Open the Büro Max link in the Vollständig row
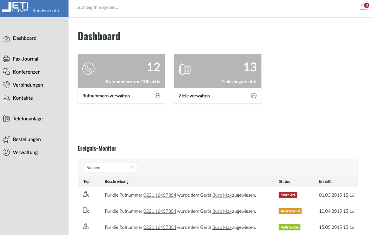 tap(222, 227)
